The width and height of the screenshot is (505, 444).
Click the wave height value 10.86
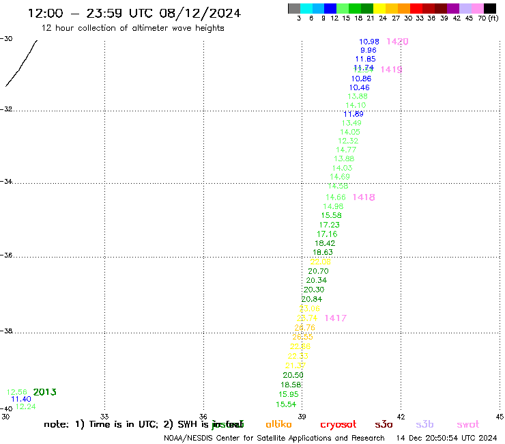click(362, 79)
